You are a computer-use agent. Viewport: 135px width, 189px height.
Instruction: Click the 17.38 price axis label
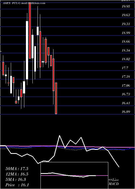126,77
